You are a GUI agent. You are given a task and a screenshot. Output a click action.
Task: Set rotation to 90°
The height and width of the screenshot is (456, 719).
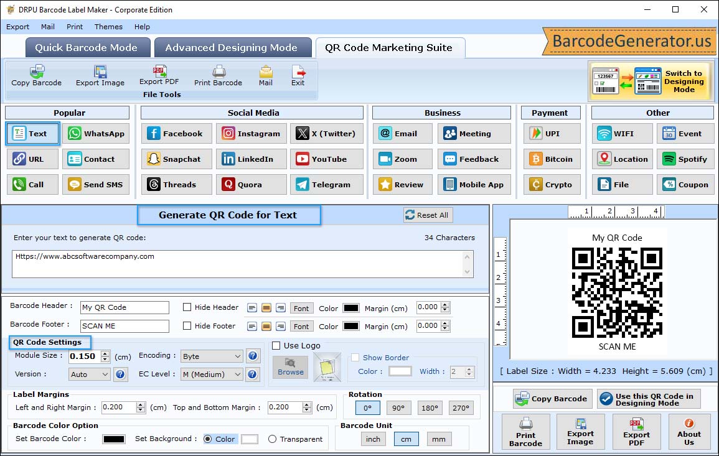(x=398, y=408)
